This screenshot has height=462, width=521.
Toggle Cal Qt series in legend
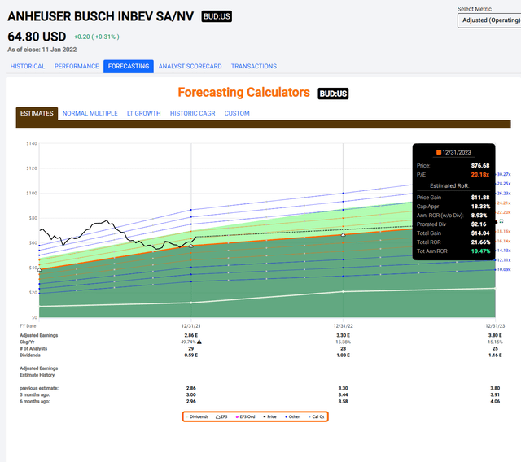pos(317,416)
